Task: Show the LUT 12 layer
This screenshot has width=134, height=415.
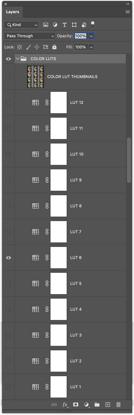Action: pos(8,102)
